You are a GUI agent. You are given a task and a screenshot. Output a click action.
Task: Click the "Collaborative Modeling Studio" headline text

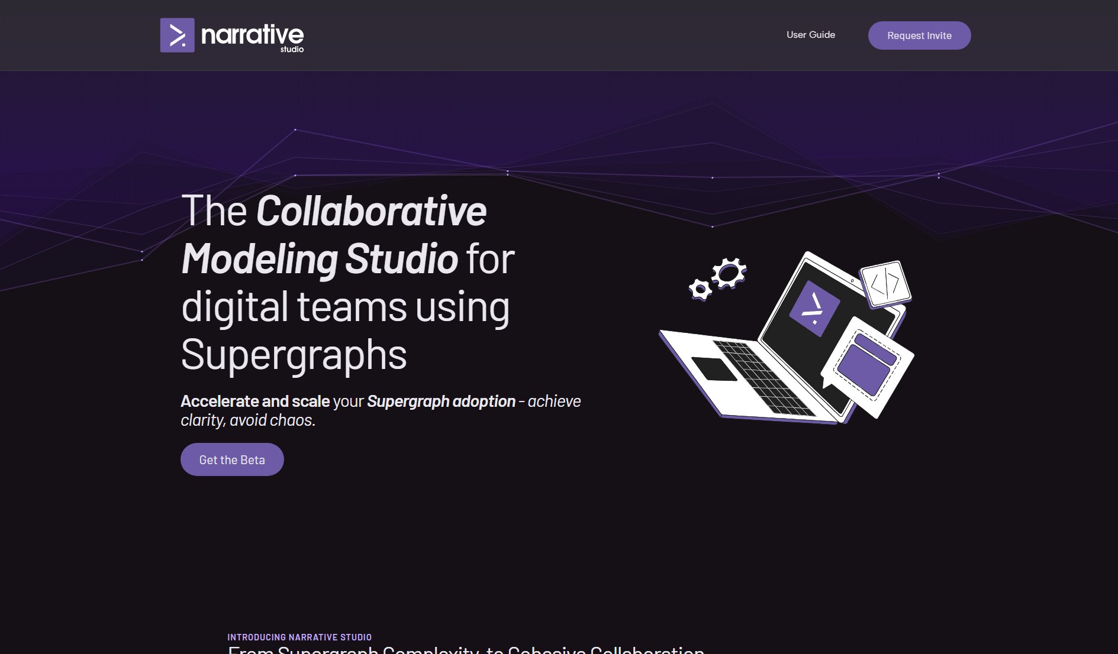[x=334, y=235]
